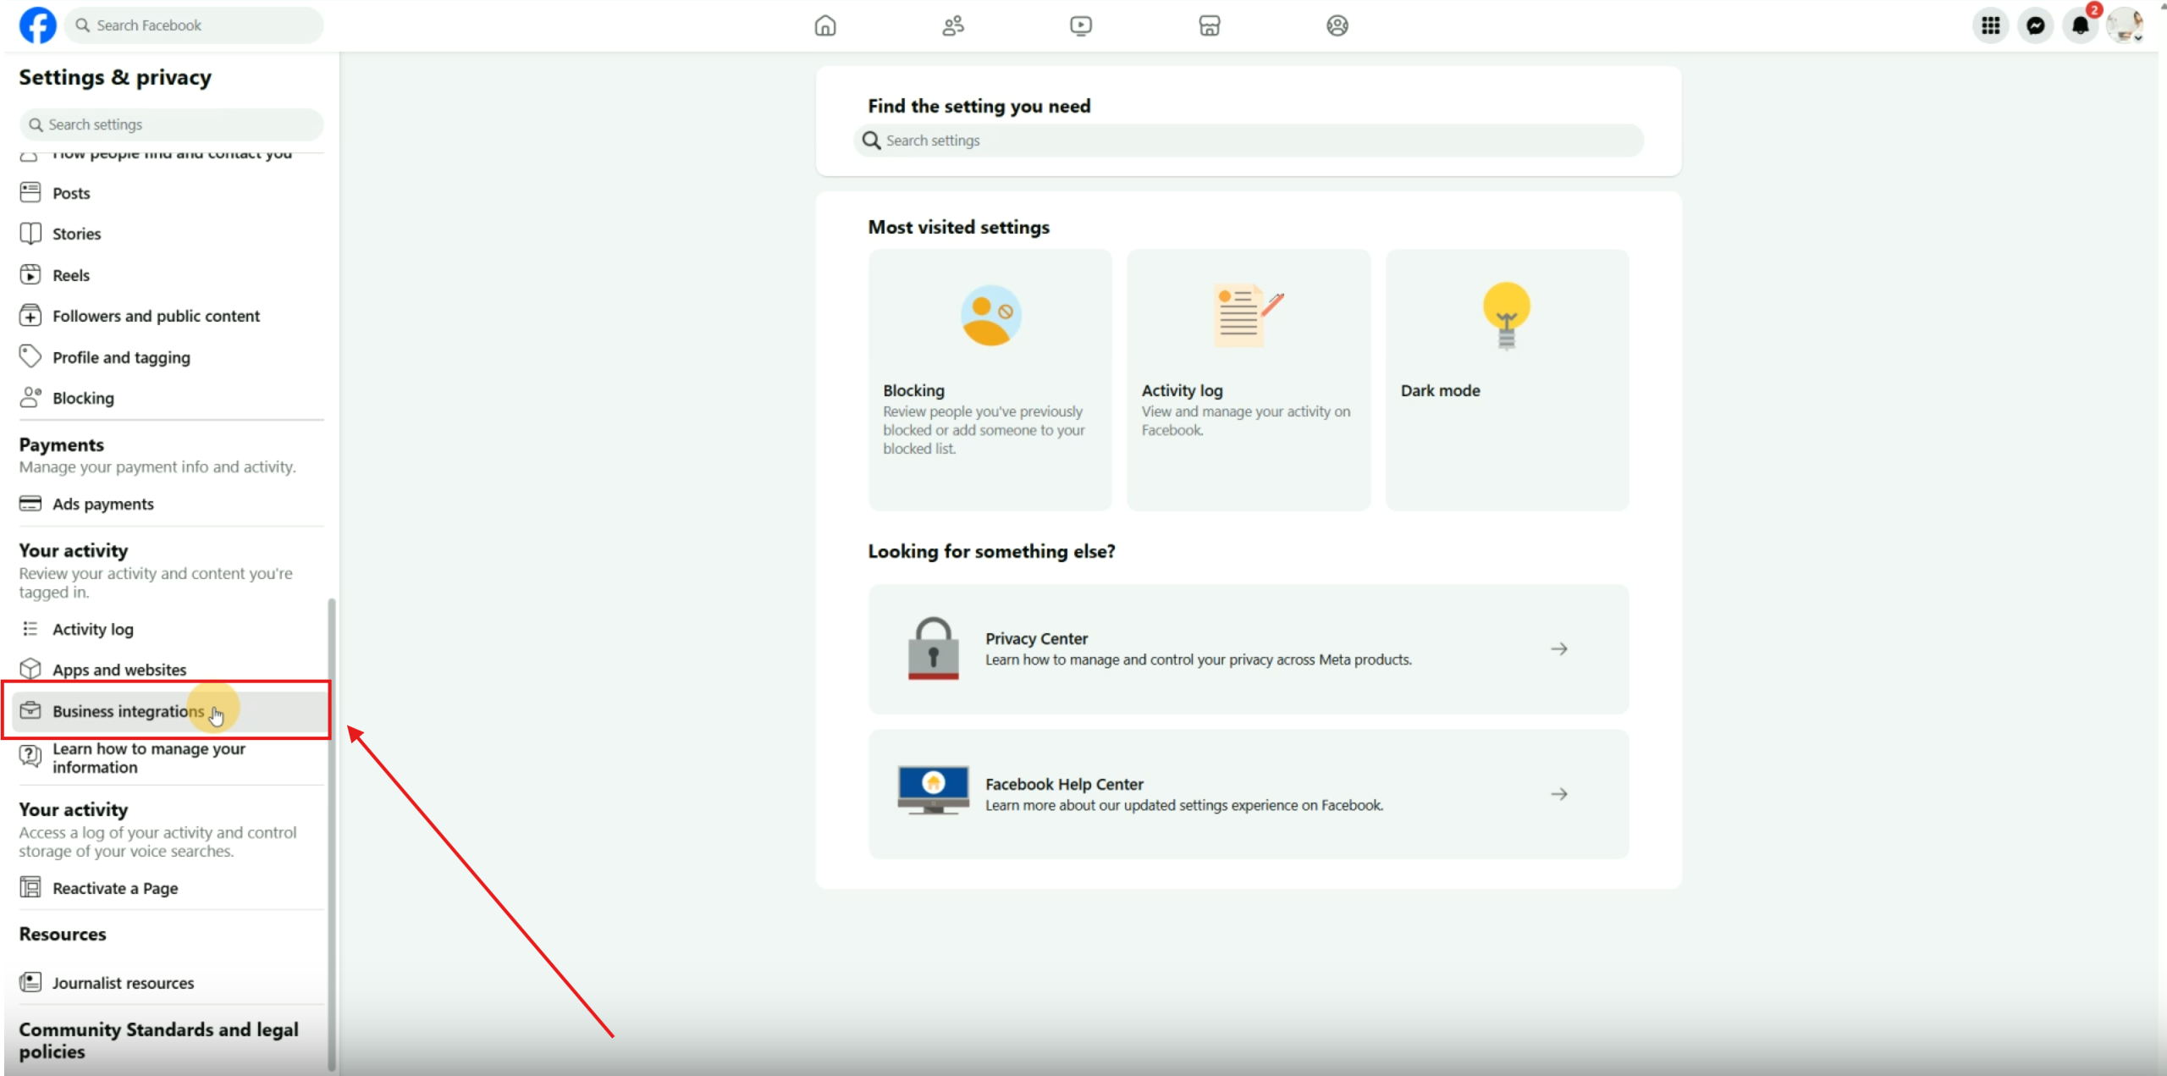
Task: Click the Ads payments card icon
Action: point(30,504)
